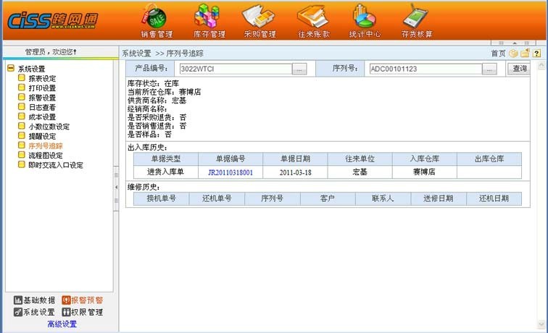Open 权限管理 permission management
The height and width of the screenshot is (333, 548).
coord(82,313)
